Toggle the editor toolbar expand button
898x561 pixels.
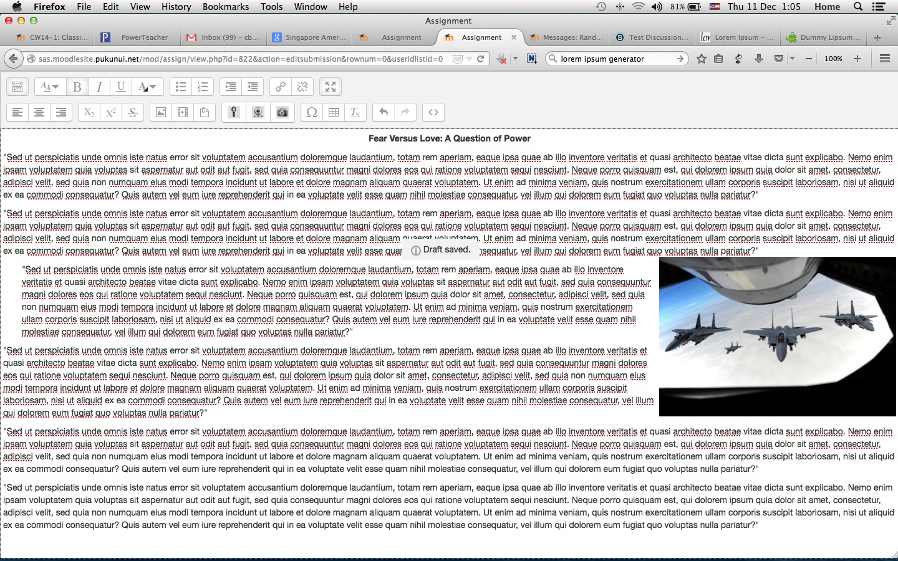click(x=17, y=87)
